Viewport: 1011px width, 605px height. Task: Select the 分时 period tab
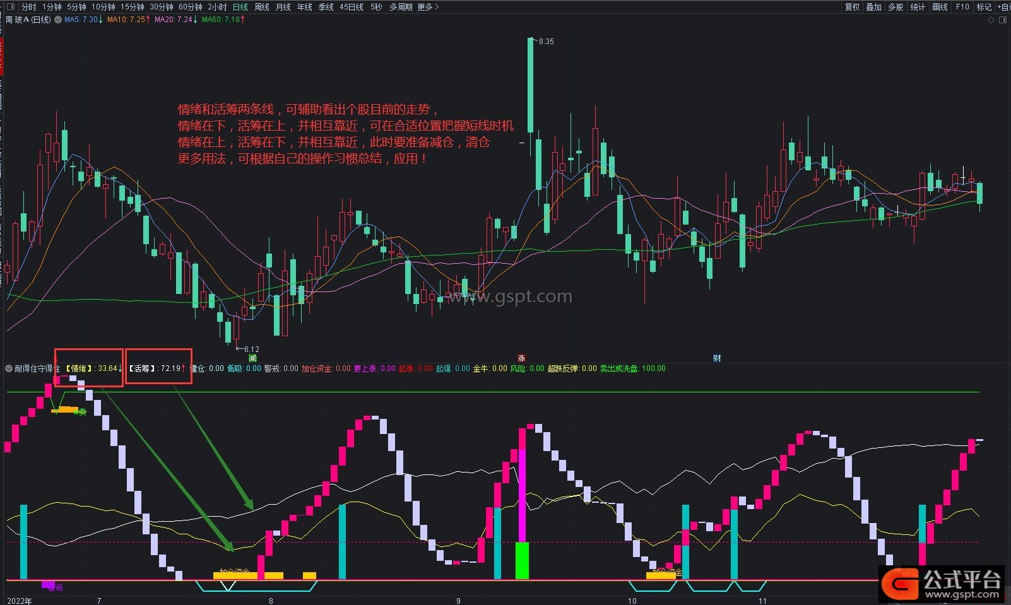(x=29, y=7)
